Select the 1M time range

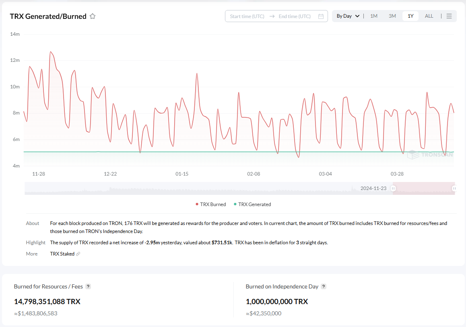click(x=374, y=16)
